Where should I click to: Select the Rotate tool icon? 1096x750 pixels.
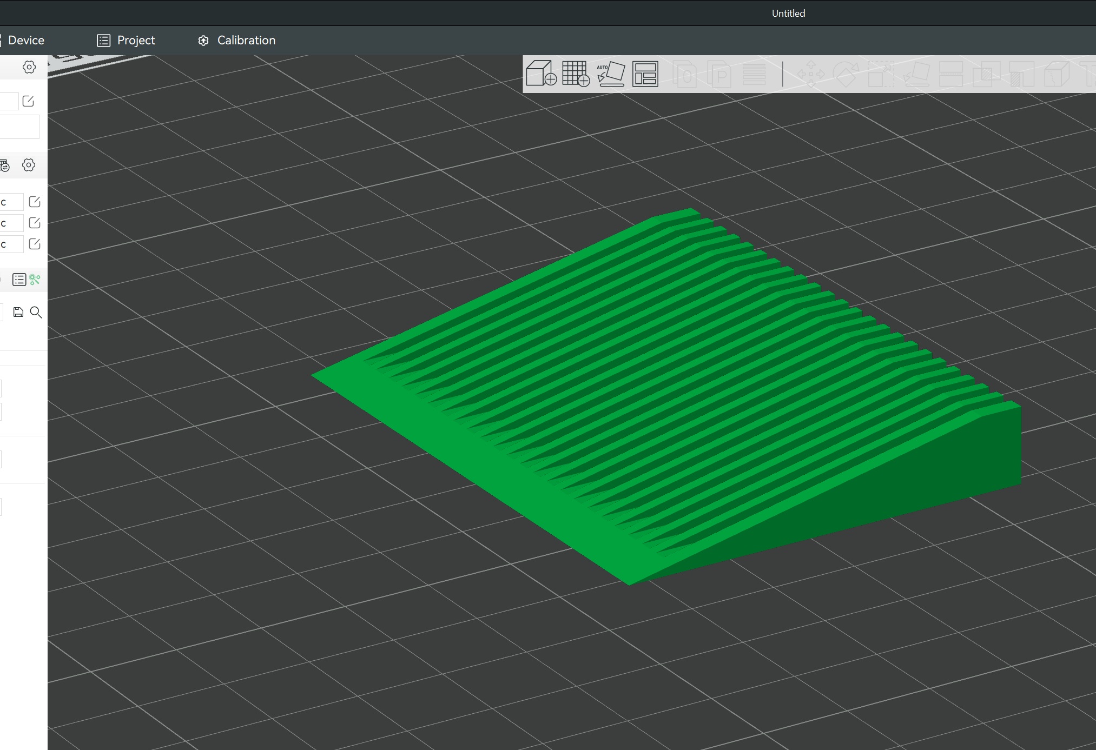click(x=846, y=74)
